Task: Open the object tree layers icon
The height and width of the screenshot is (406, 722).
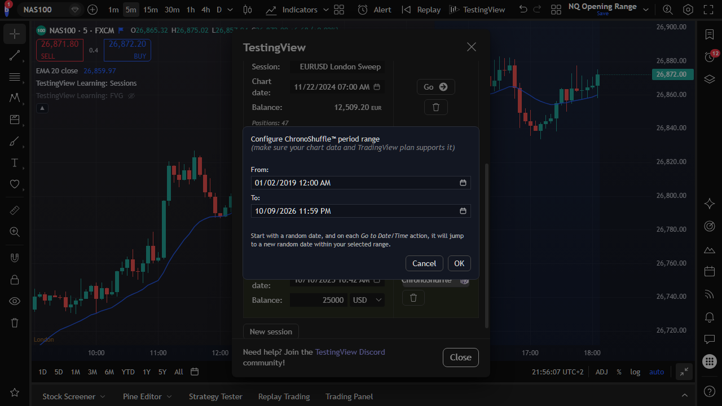Action: 710,79
